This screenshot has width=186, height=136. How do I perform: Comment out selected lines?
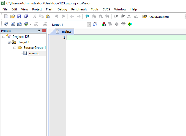(x=129, y=16)
